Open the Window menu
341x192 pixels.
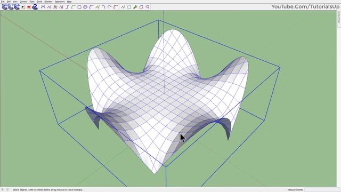48,2
